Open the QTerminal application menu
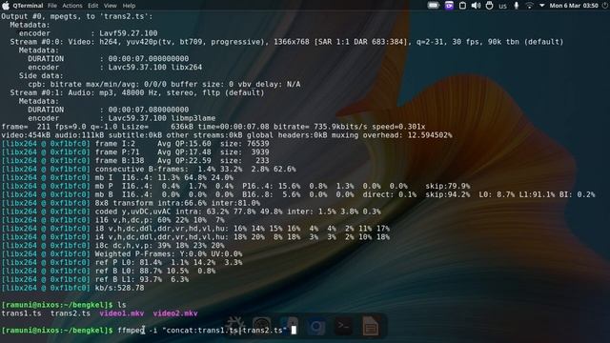Image resolution: width=610 pixels, height=343 pixels. 28,6
